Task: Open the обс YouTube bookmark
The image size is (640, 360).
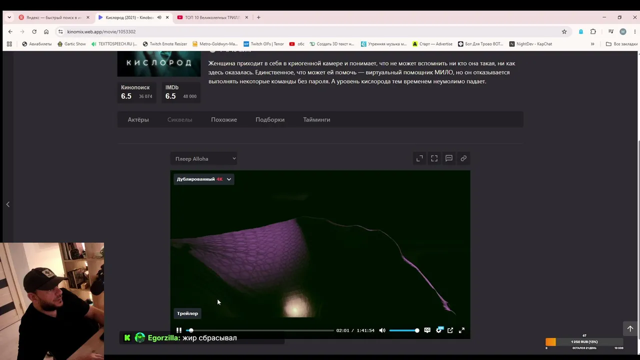Action: pyautogui.click(x=296, y=44)
